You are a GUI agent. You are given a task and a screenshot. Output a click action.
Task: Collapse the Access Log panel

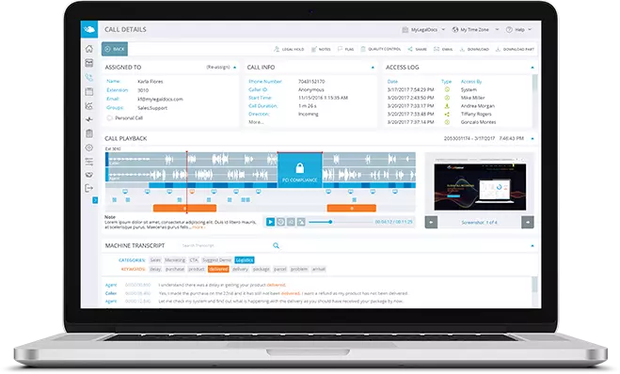coord(533,68)
